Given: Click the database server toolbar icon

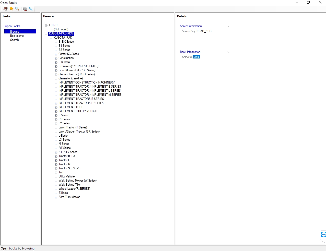Looking at the screenshot, I should tap(25, 9).
